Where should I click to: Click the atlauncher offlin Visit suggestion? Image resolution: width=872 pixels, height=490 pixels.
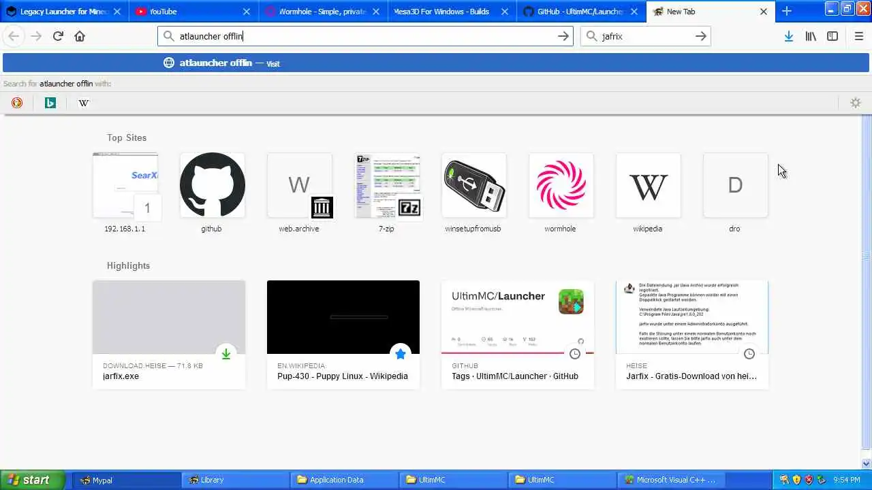pos(436,63)
